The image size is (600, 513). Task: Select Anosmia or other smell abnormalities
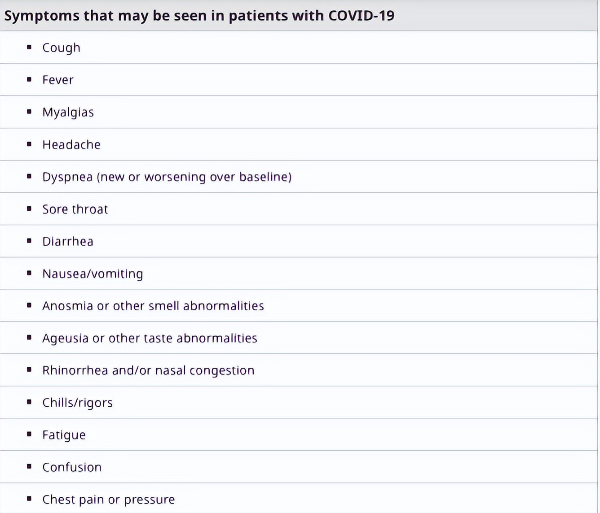(153, 306)
